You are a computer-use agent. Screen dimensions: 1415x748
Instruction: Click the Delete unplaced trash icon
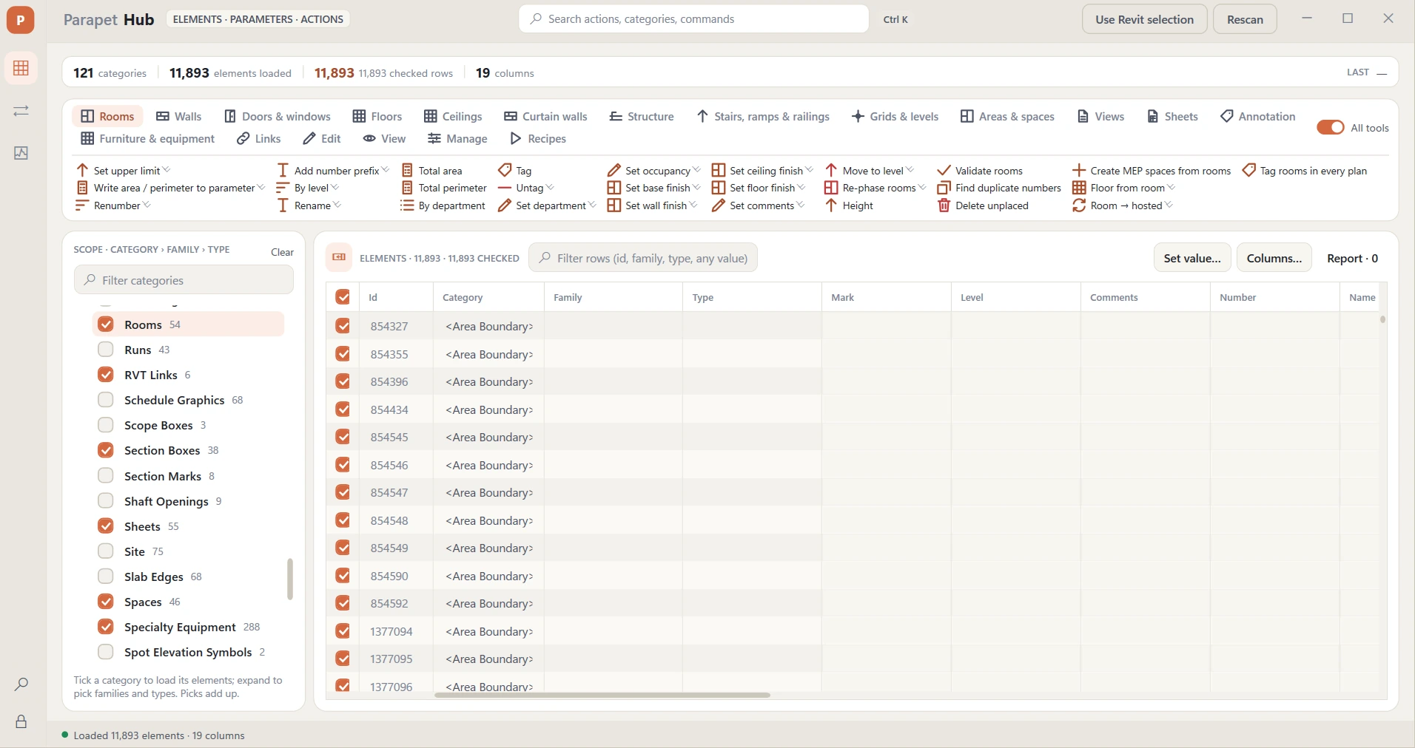(x=944, y=205)
